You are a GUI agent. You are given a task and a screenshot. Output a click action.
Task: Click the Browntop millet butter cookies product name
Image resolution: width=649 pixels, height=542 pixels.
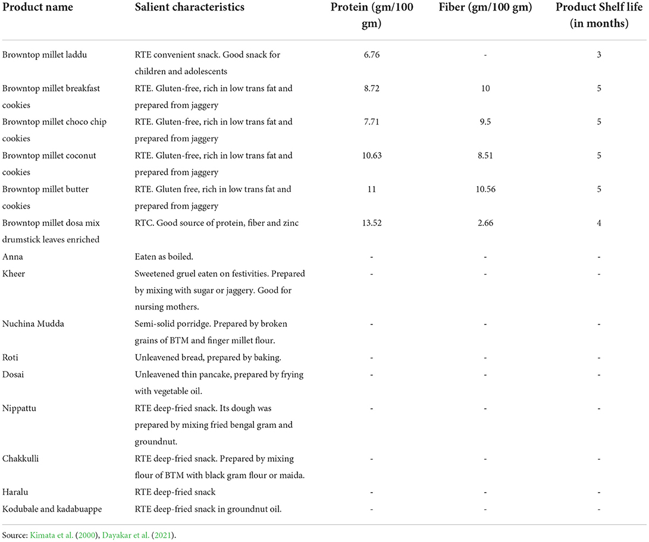(x=49, y=197)
